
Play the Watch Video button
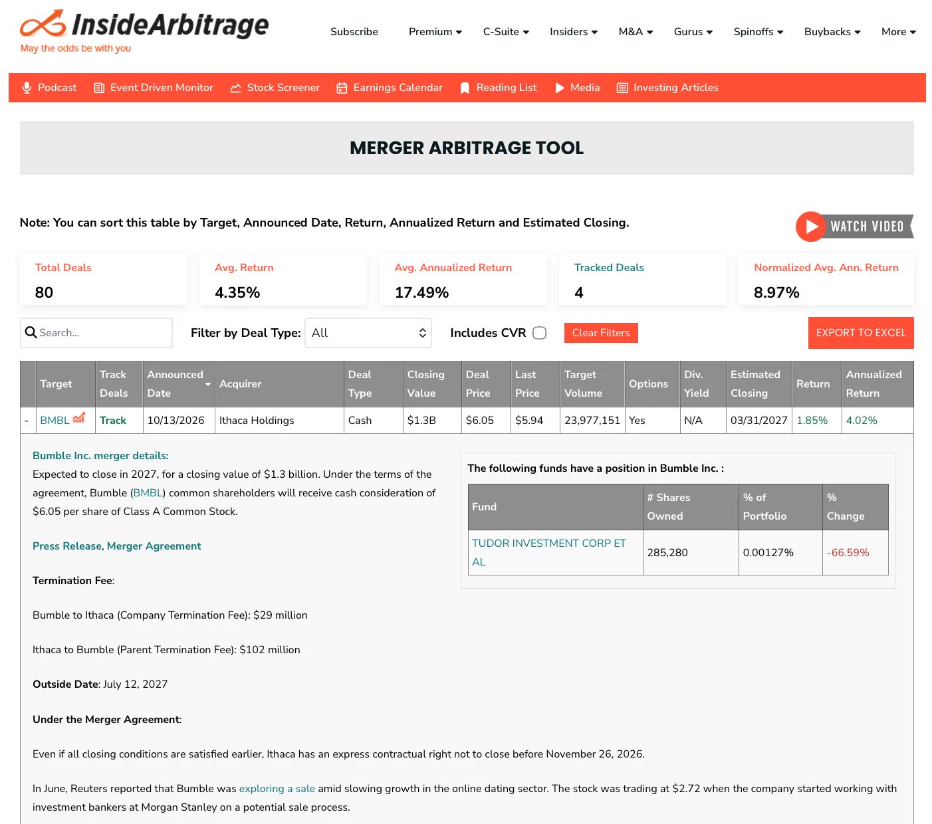tap(854, 227)
